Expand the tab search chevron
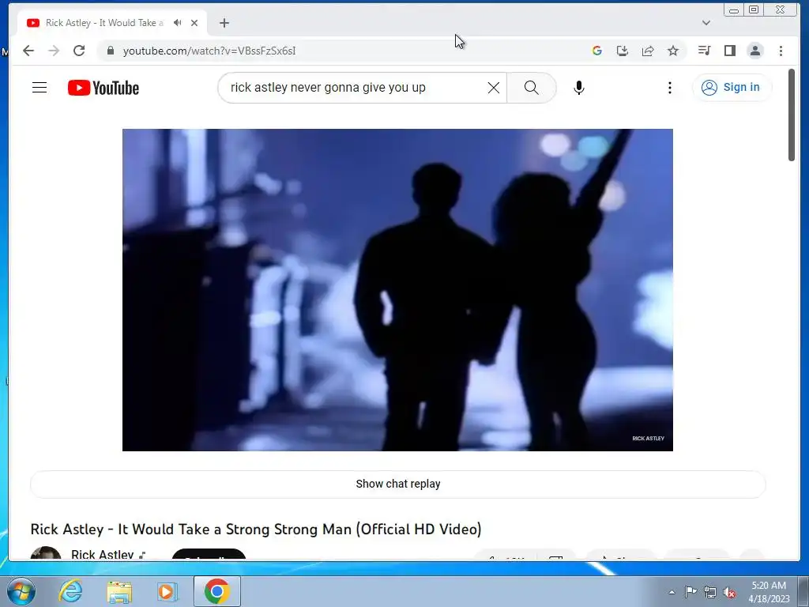Screen dimensions: 809x607 (706, 23)
